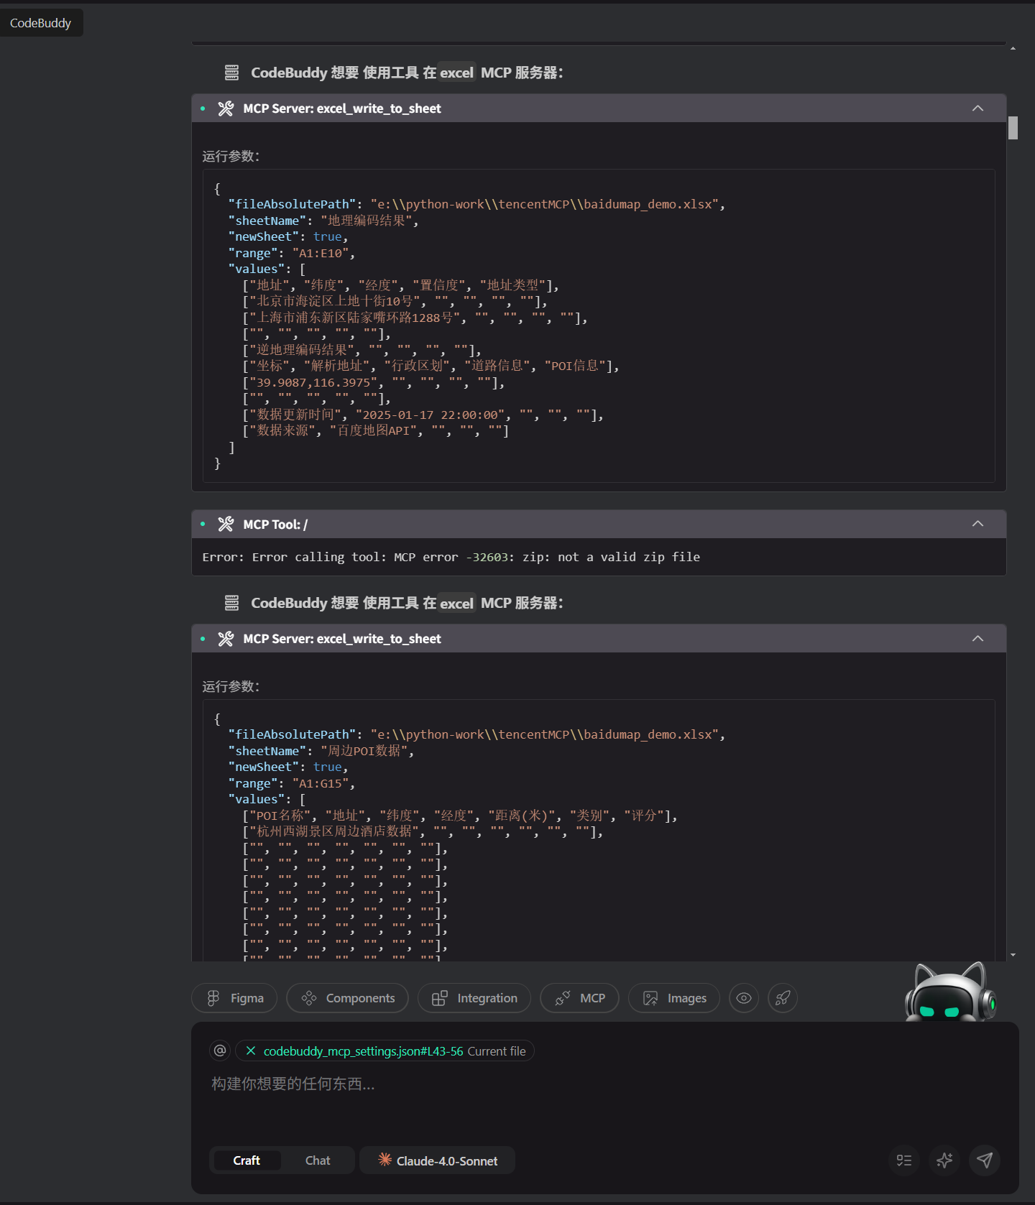The height and width of the screenshot is (1205, 1035).
Task: Click the "周边POI数据" sheetName value
Action: click(364, 751)
